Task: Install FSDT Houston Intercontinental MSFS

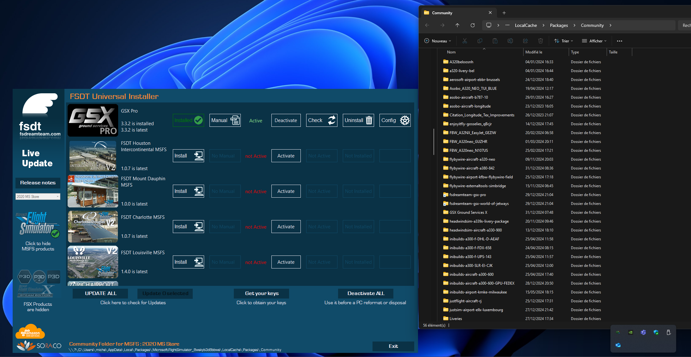Action: click(x=188, y=156)
